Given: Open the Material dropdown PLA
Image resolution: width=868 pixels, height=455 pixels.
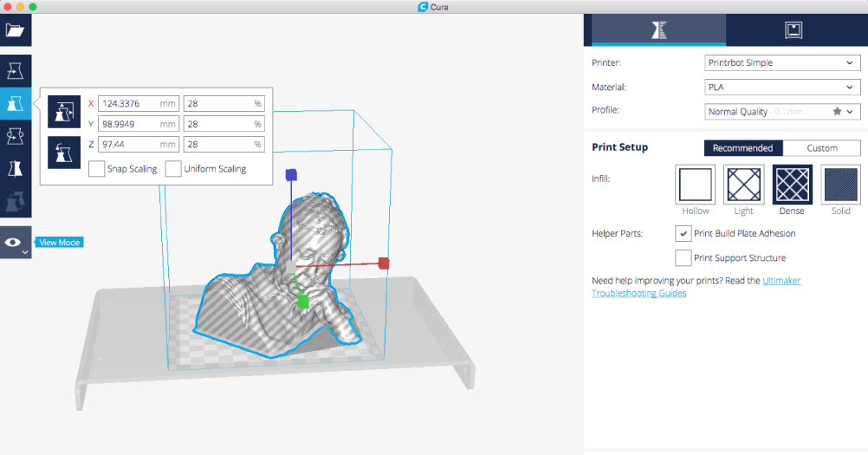Looking at the screenshot, I should [x=782, y=87].
